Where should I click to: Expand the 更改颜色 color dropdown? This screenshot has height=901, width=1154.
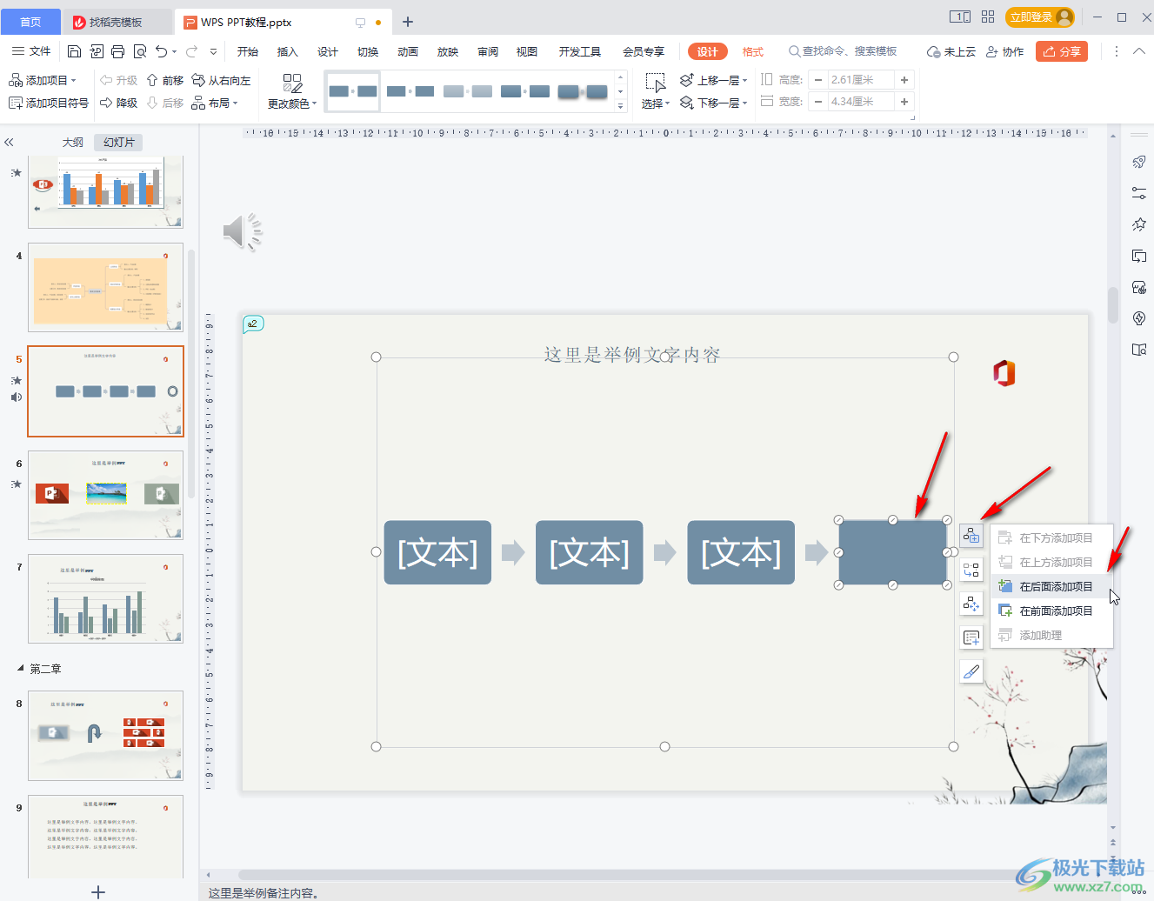coord(292,103)
